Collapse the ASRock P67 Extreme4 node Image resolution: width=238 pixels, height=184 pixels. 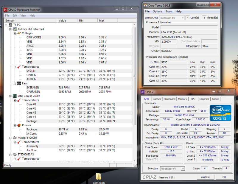[10, 29]
